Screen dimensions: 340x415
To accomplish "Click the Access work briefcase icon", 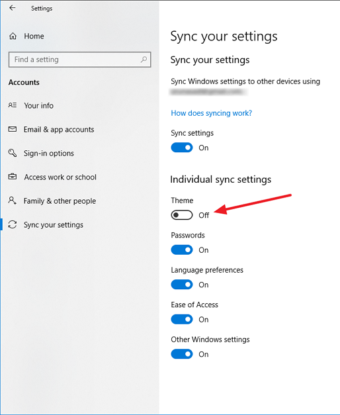I will 13,177.
